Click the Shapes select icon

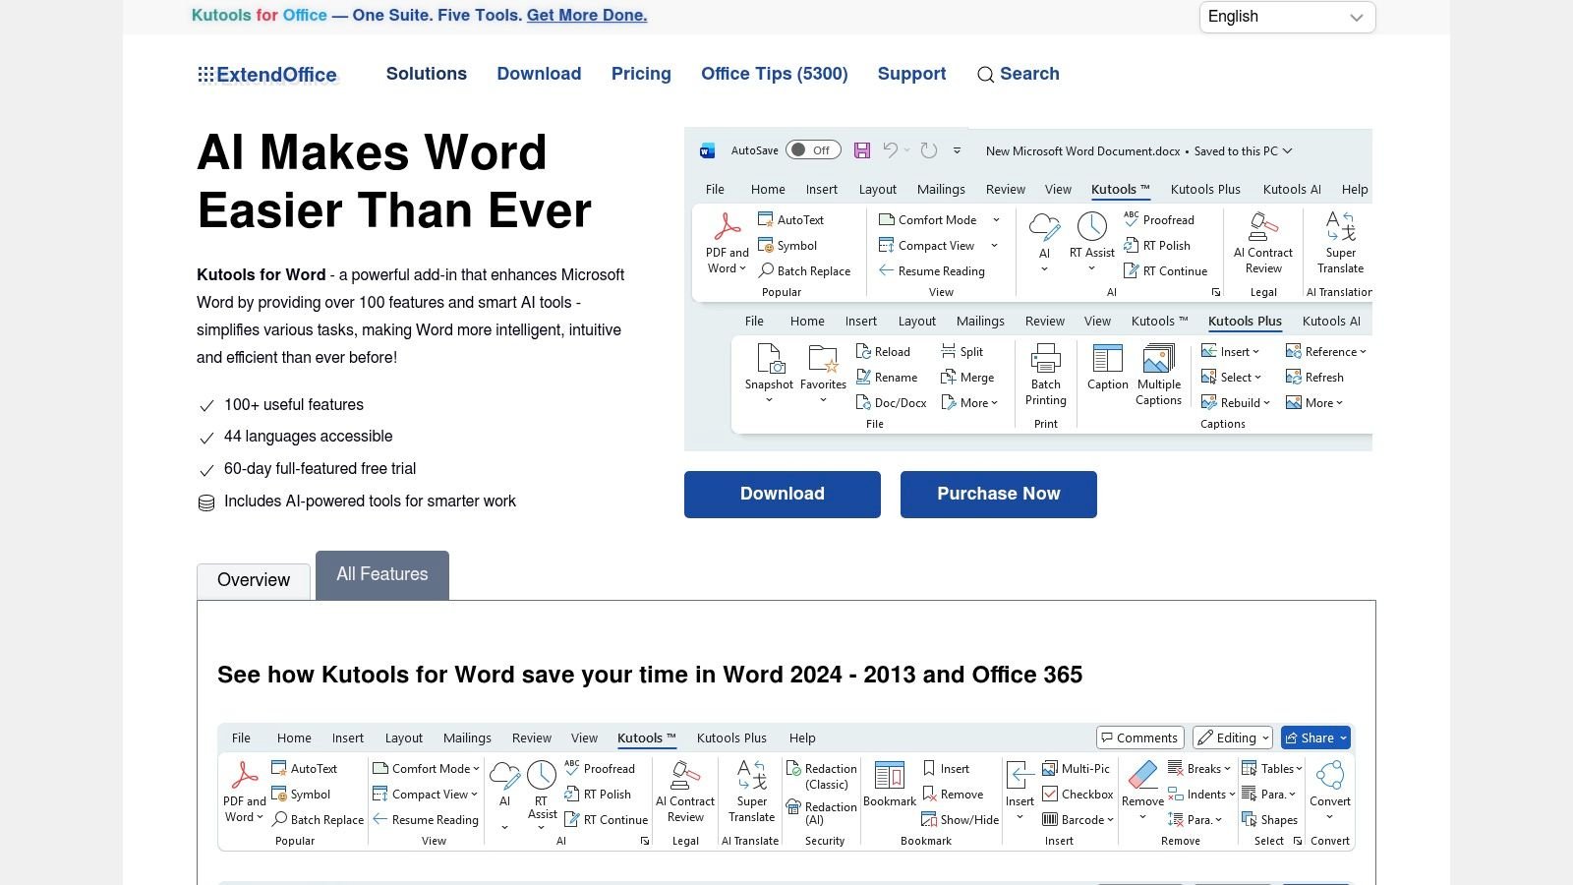tap(1250, 819)
